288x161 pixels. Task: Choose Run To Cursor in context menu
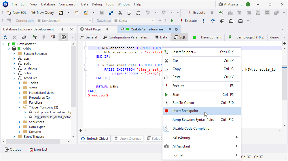(x=202, y=103)
